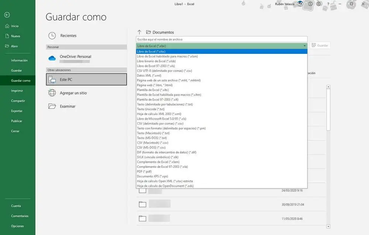Open Imprimir options
The width and height of the screenshot is (369, 235).
tap(17, 91)
